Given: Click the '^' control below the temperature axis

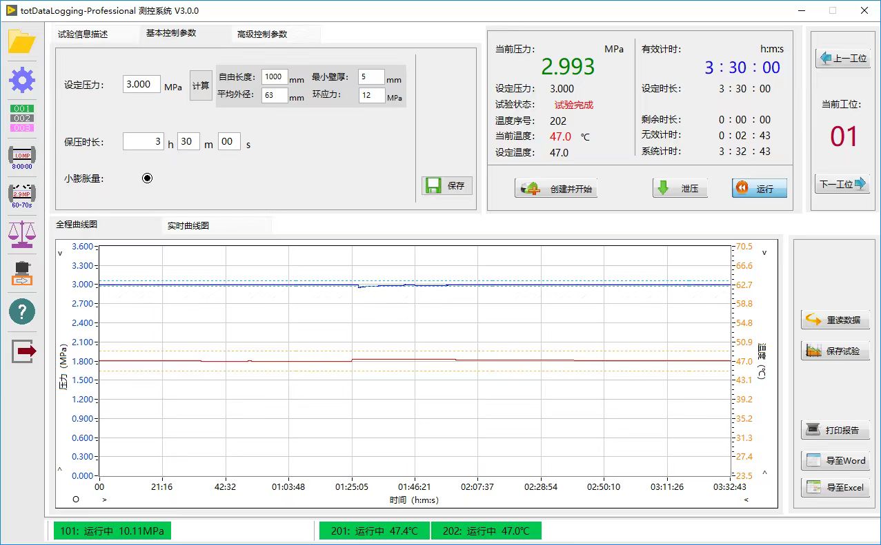Looking at the screenshot, I should click(764, 473).
